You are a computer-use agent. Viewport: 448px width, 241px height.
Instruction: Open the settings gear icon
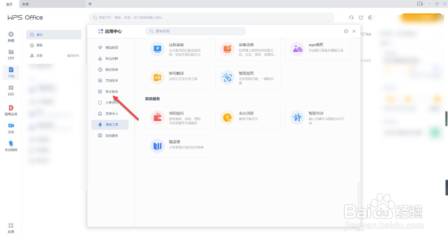(370, 18)
